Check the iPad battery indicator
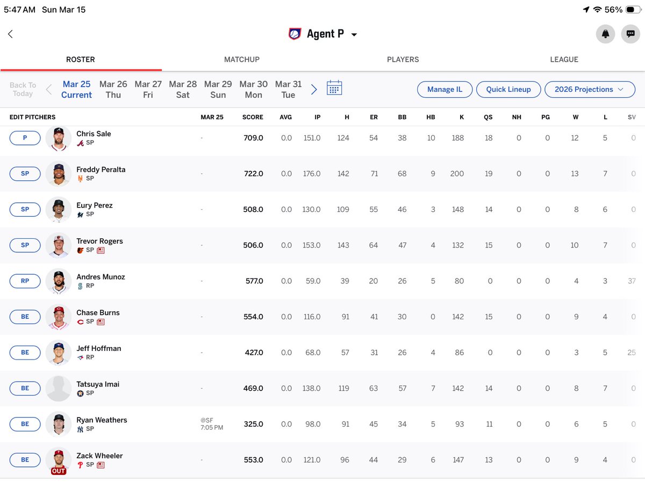Image resolution: width=645 pixels, height=483 pixels. [633, 10]
